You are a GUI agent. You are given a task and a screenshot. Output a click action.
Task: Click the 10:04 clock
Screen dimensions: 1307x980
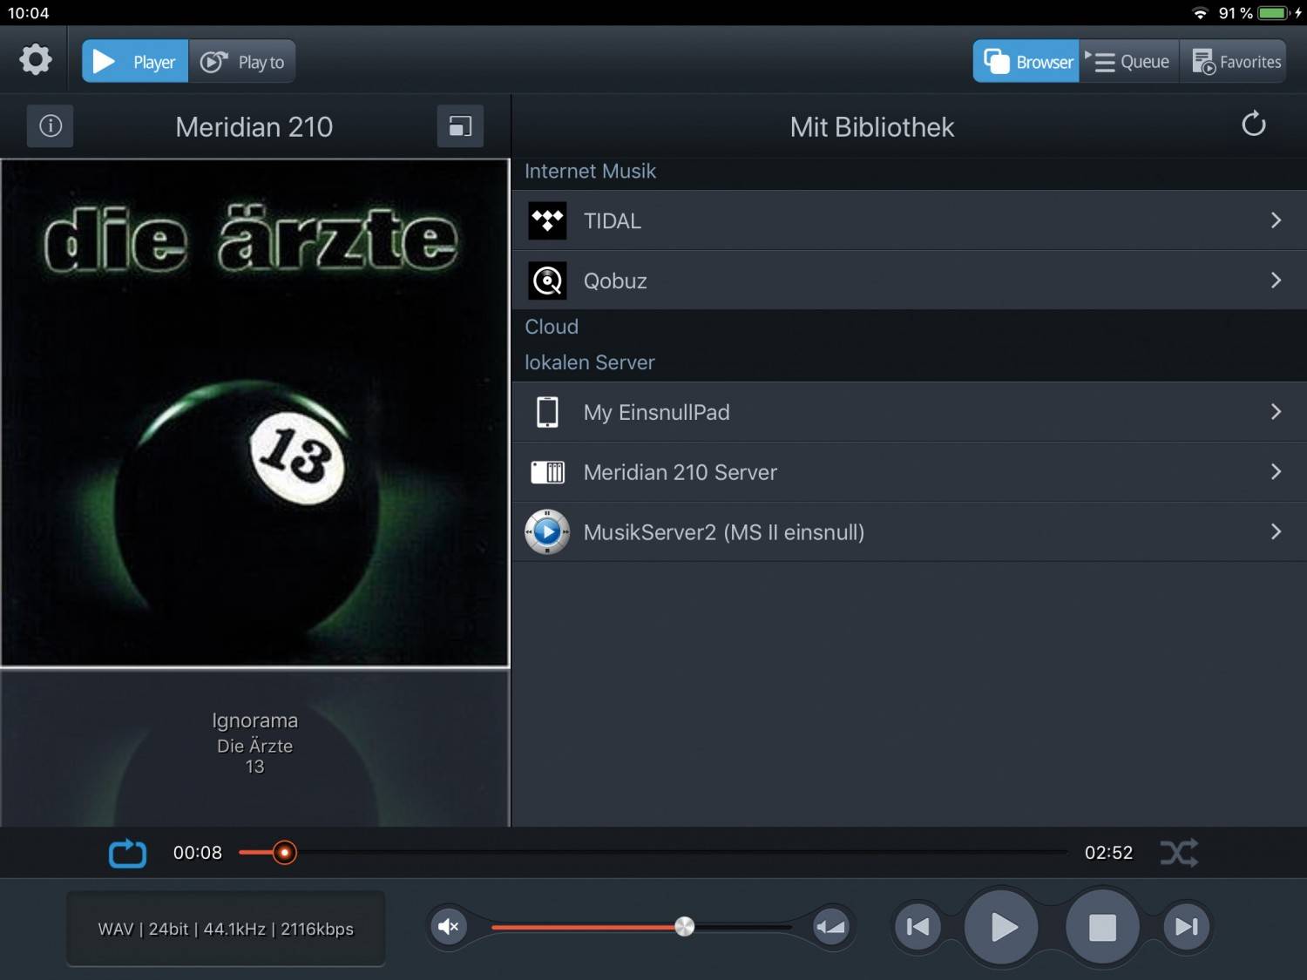[29, 13]
